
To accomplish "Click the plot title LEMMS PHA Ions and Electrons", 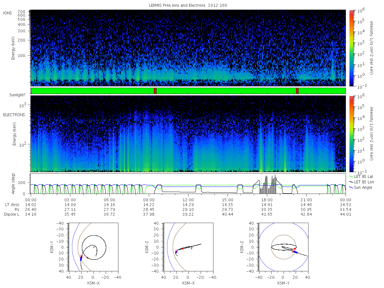I will tap(188, 5).
